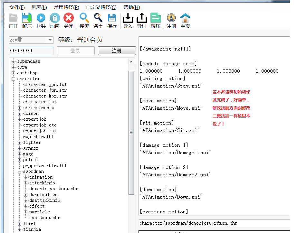Screen dimensions: 297x233
Task: Open the 文件(F) menu
Action: tap(17, 7)
